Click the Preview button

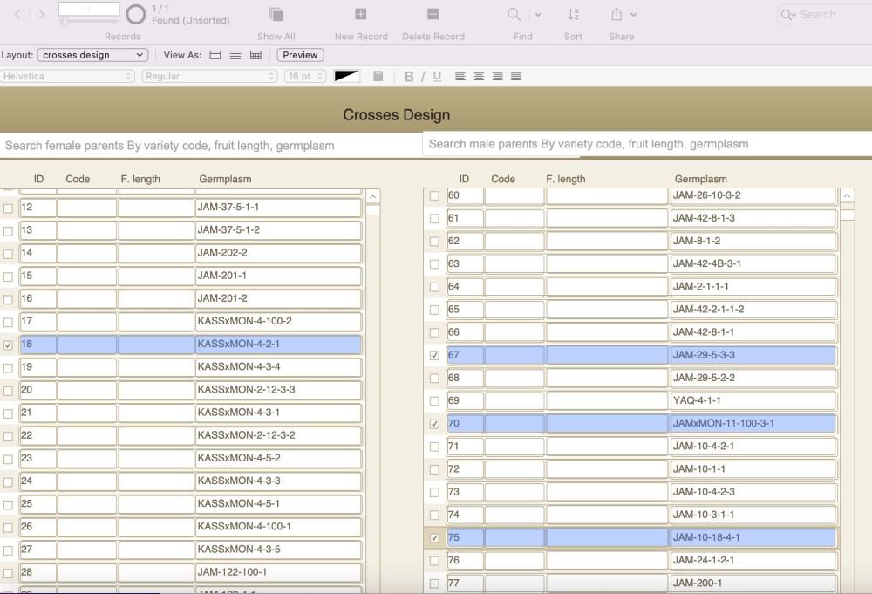point(300,55)
